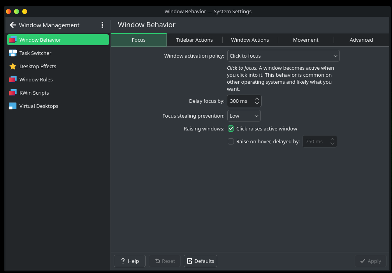Viewport: 392px width, 273px height.
Task: Click the KWin Scripts icon
Action: (x=13, y=93)
